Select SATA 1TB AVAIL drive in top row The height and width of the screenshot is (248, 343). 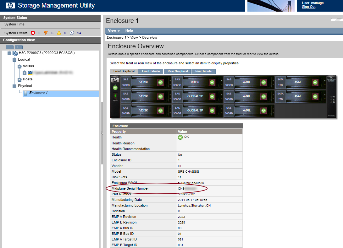point(301,82)
